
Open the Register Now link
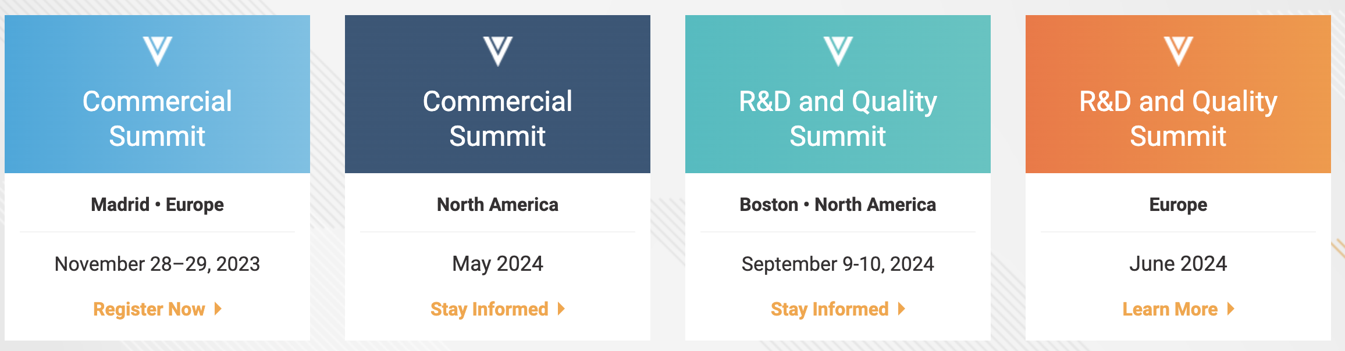point(150,309)
